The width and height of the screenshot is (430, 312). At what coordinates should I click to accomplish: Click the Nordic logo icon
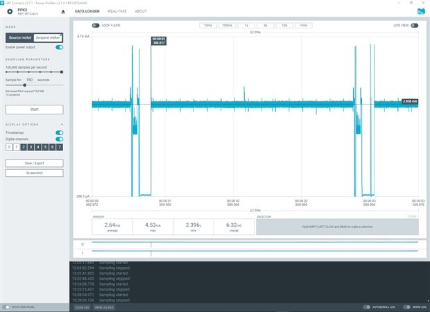(x=421, y=11)
